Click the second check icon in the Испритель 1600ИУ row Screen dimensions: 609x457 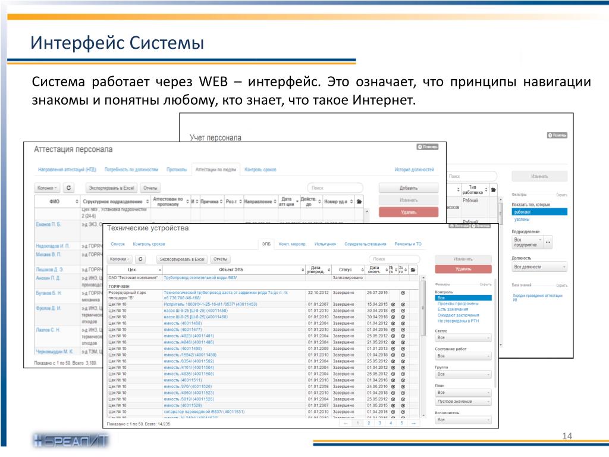(403, 304)
